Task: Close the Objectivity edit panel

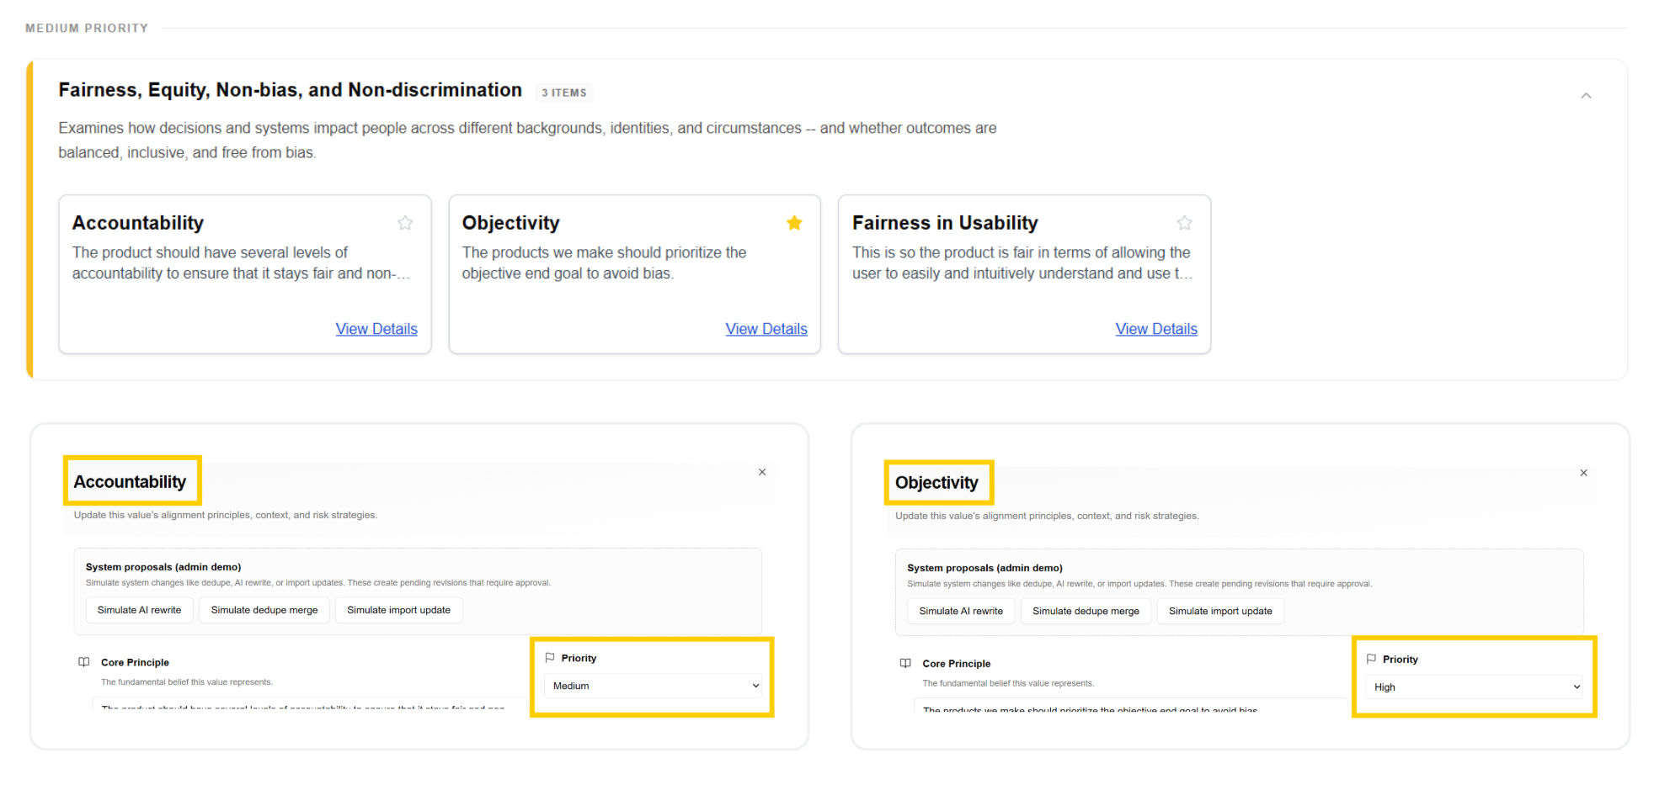Action: [x=1583, y=473]
